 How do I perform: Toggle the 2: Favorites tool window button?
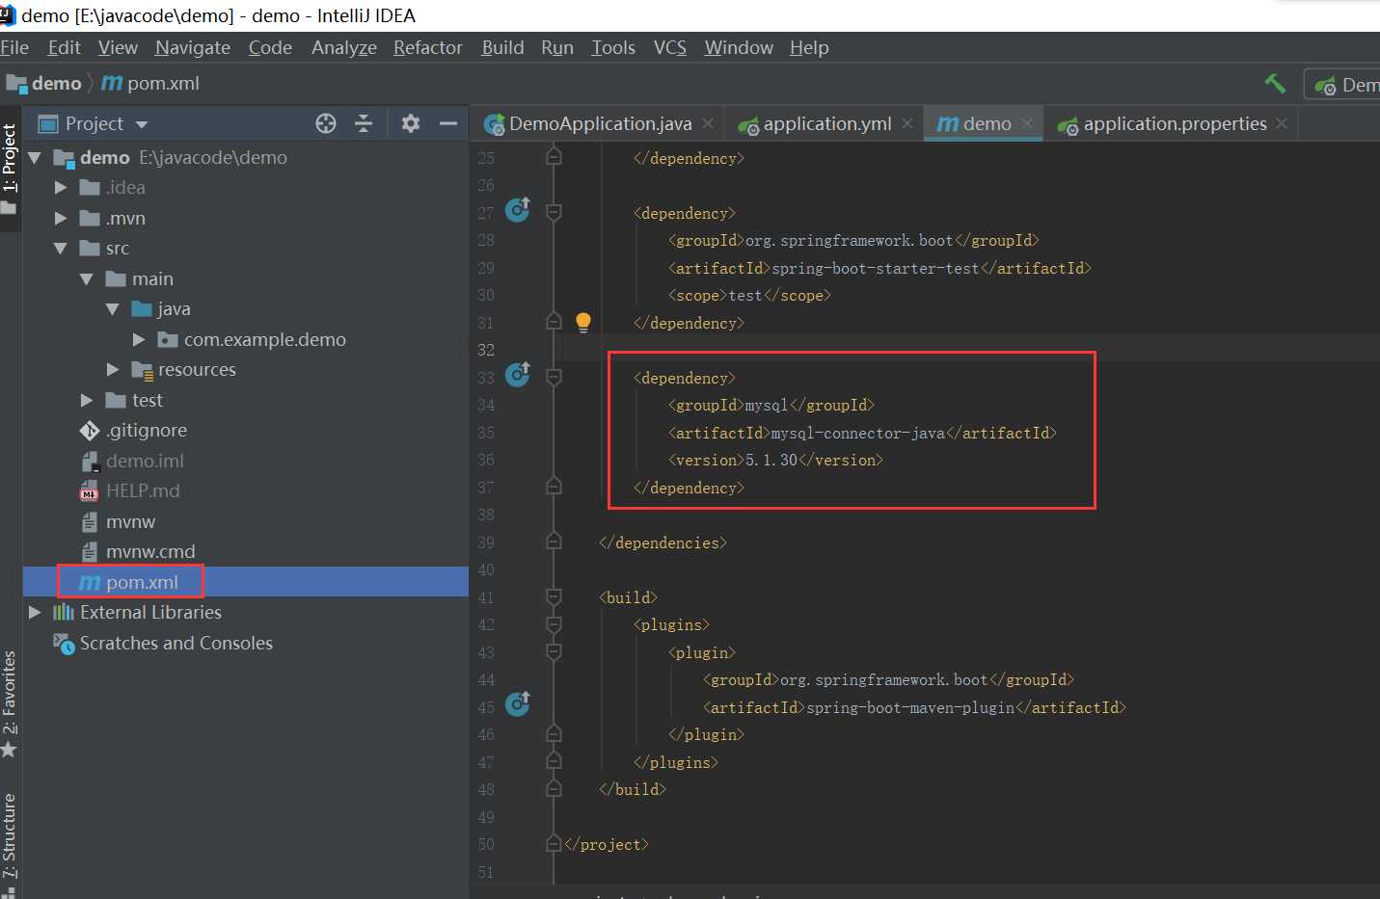(x=10, y=703)
